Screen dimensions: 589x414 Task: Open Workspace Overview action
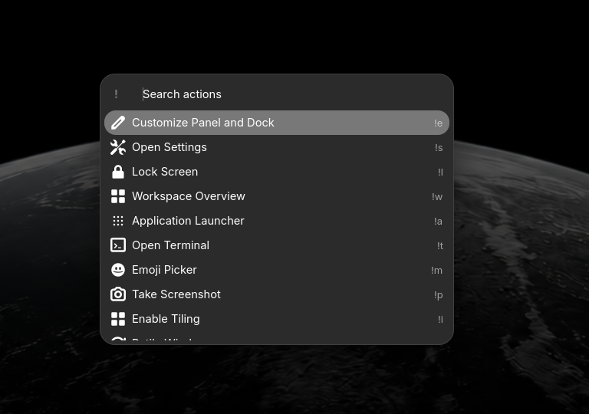pos(277,196)
